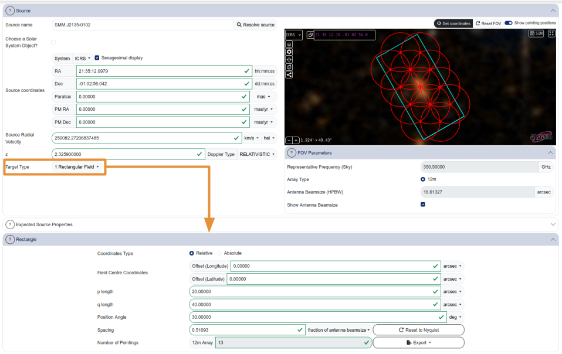Open the Source panel help icon

click(x=10, y=11)
